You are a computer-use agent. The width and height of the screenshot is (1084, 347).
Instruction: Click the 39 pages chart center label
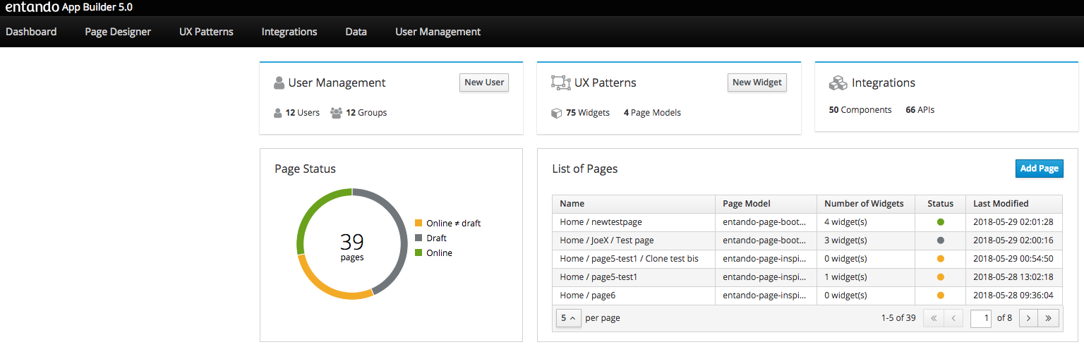[352, 247]
